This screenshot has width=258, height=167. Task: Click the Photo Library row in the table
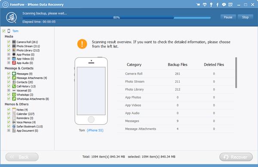[175, 89]
